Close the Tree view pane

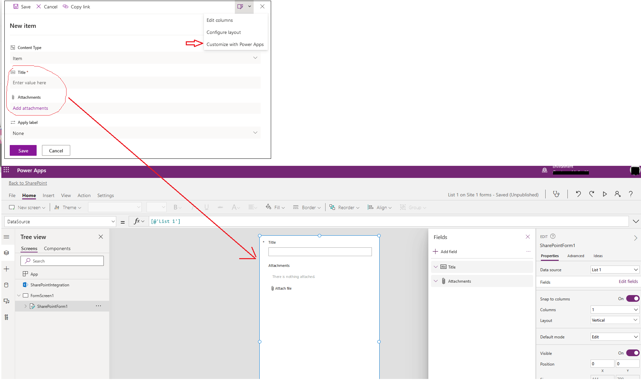(101, 237)
